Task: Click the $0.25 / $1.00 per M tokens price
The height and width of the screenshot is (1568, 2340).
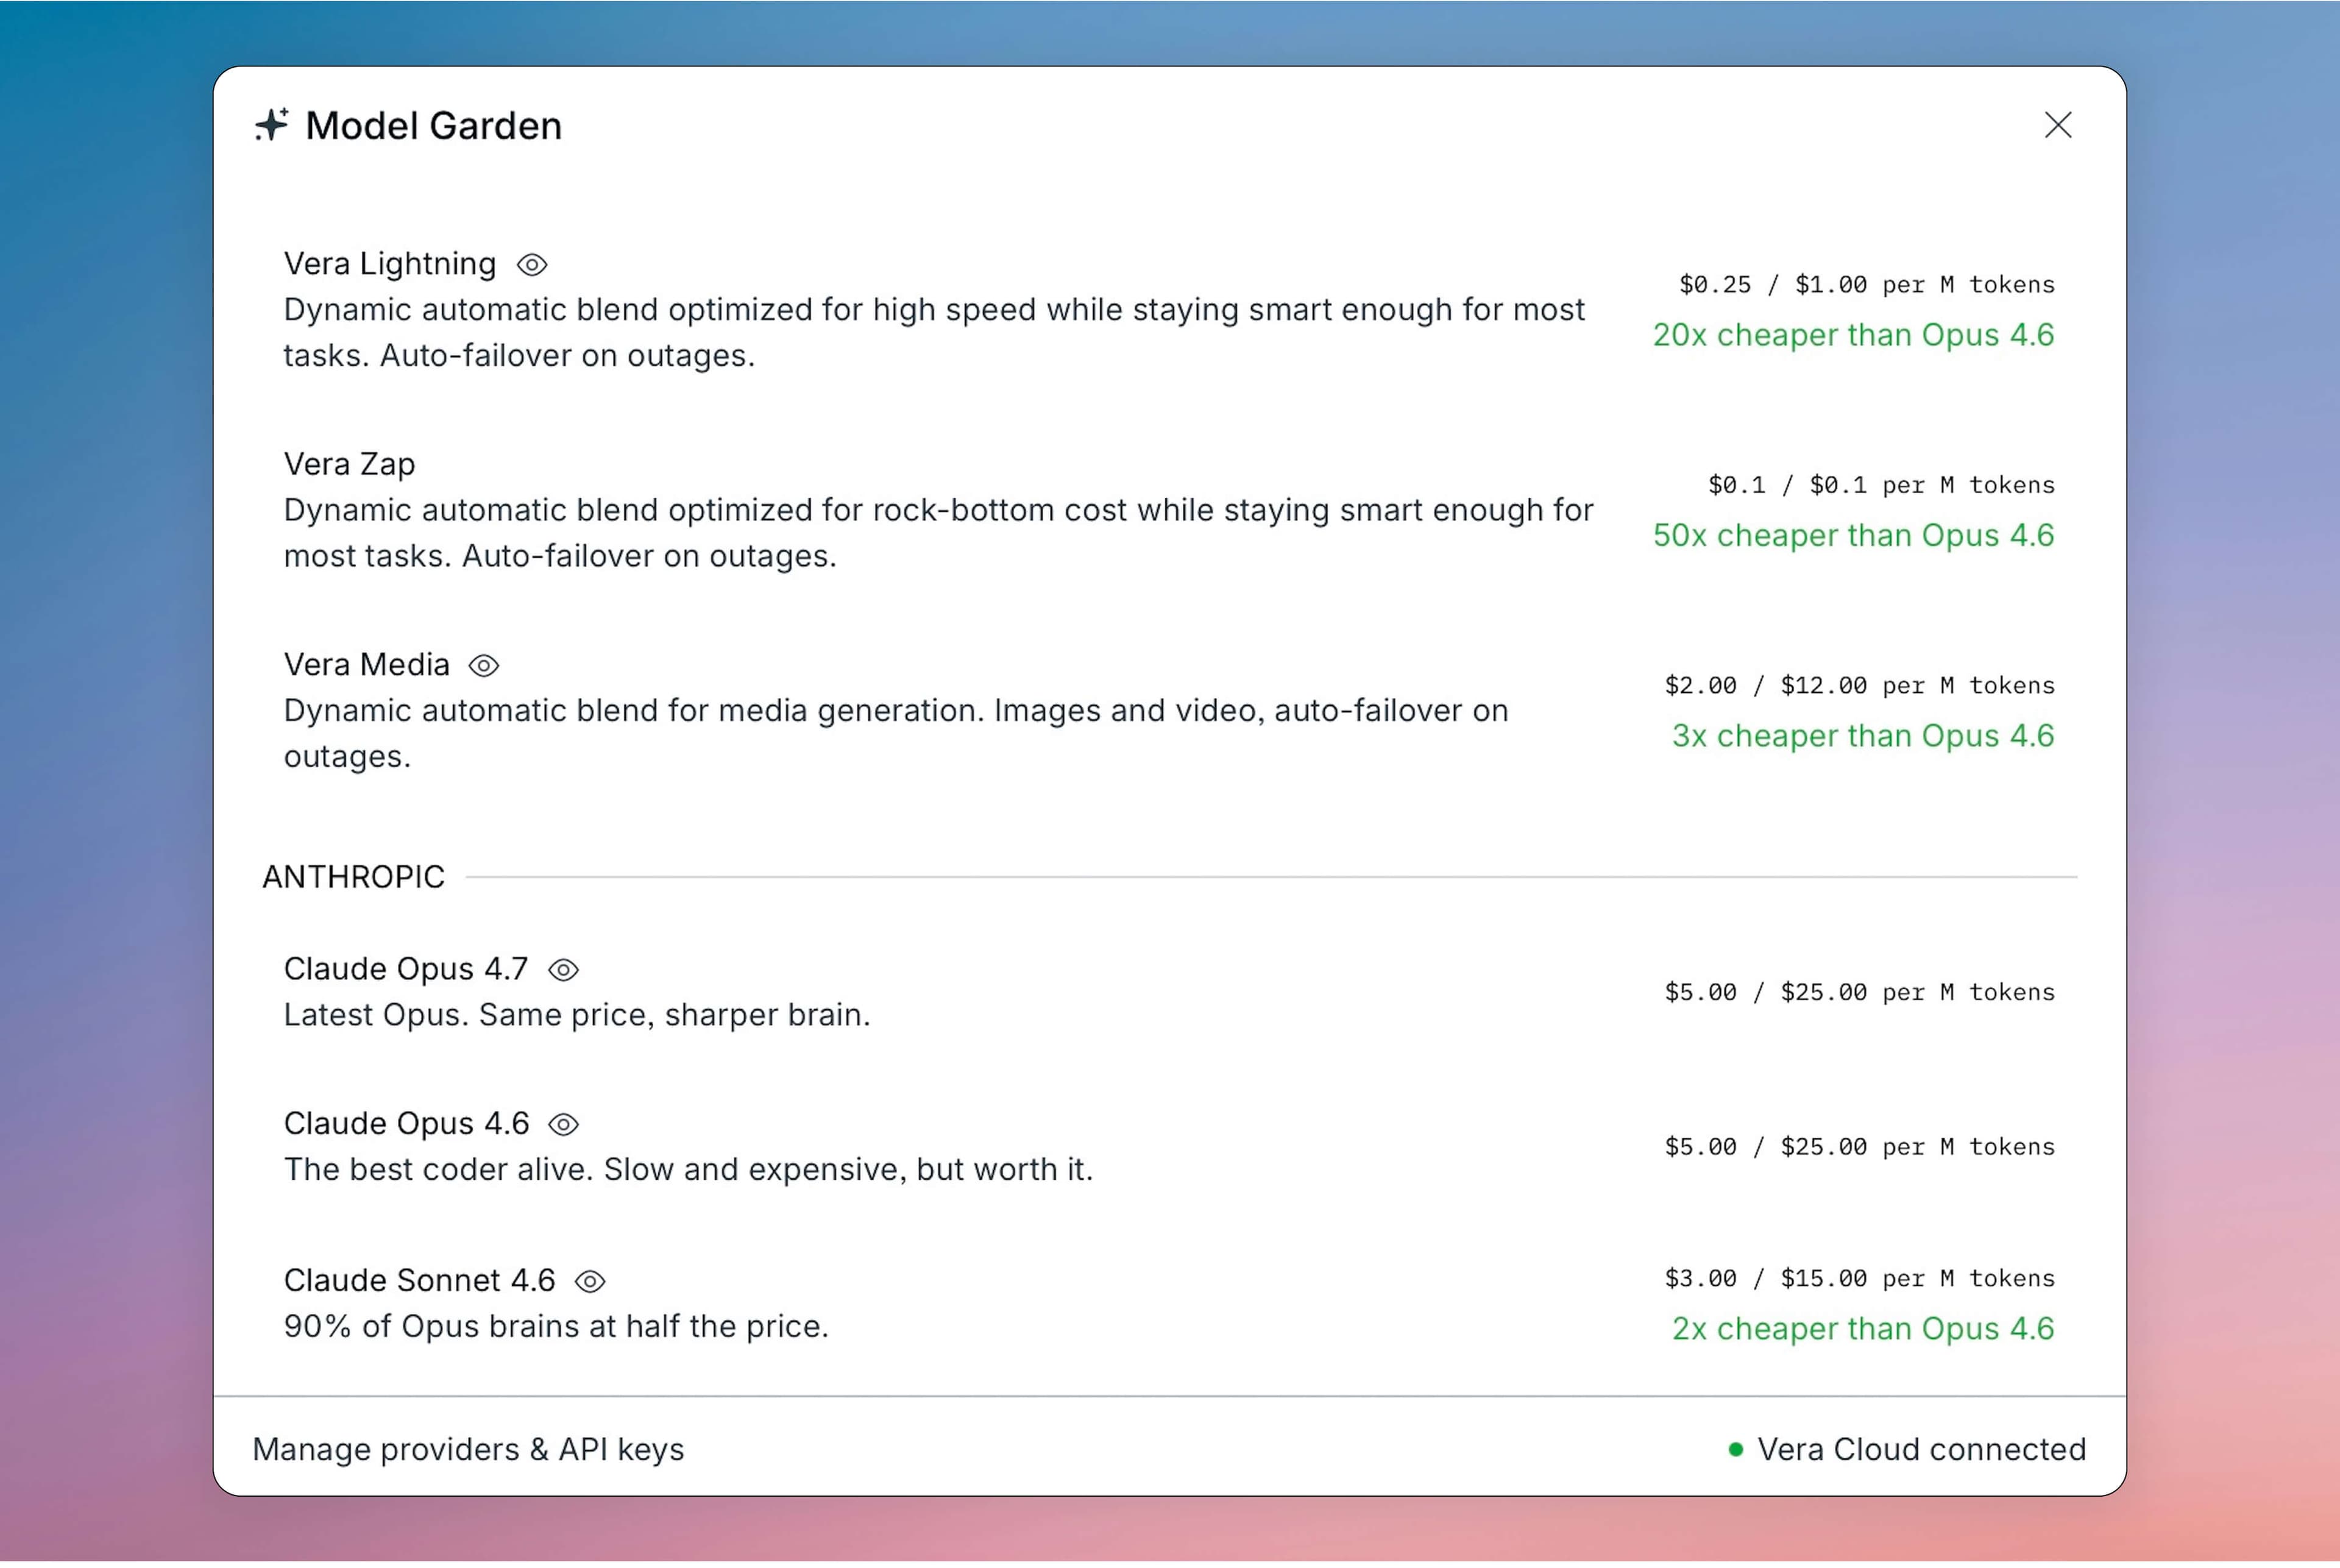Action: pos(1866,285)
